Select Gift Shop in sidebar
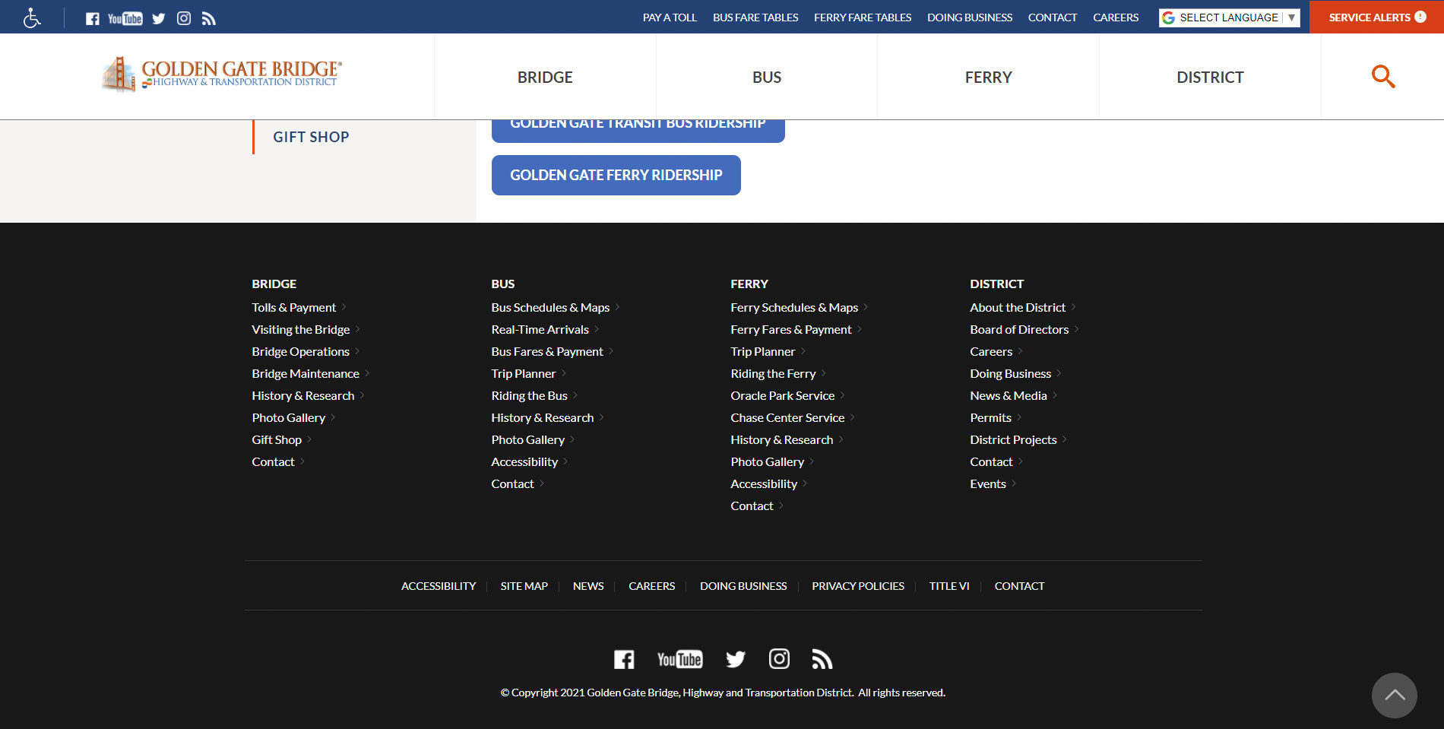The image size is (1444, 729). 311,137
